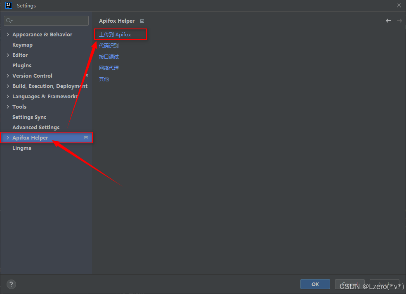Expand Languages & Frameworks

click(x=7, y=96)
